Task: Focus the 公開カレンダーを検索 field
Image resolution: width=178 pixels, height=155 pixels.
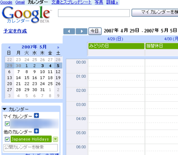Action: tap(30, 148)
